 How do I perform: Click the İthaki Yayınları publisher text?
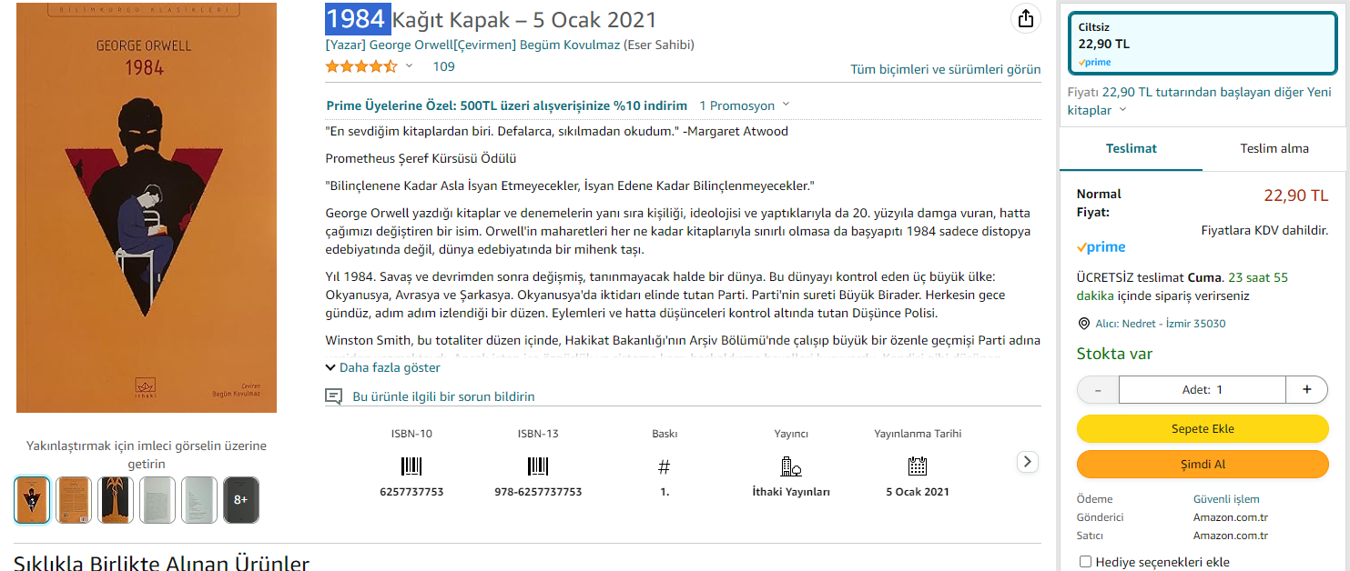click(791, 492)
